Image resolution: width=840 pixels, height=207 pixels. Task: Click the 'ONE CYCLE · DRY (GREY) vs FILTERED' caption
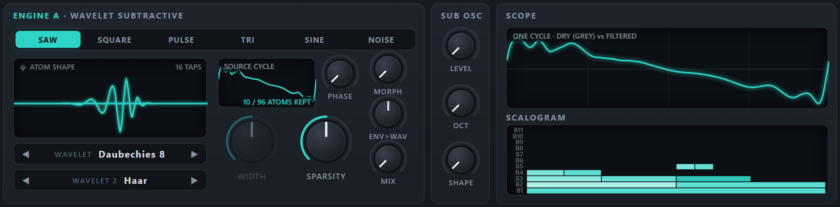pyautogui.click(x=574, y=36)
